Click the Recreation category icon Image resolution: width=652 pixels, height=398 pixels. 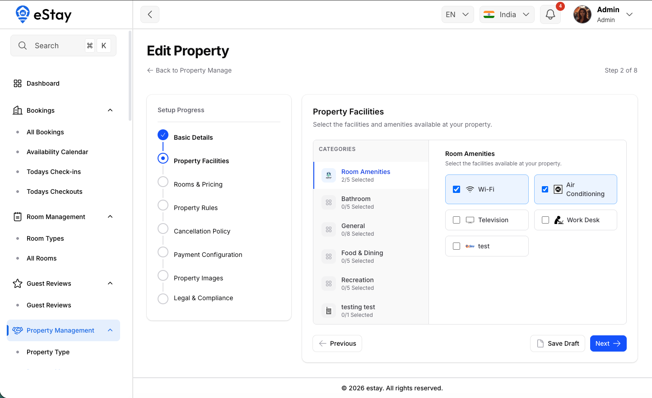point(329,284)
